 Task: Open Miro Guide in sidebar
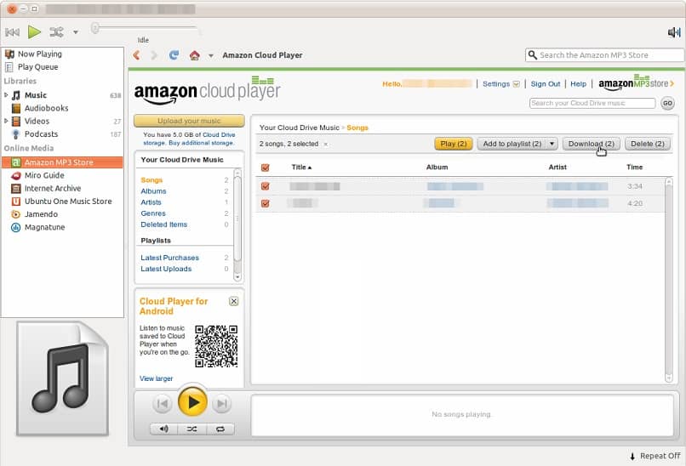point(44,175)
